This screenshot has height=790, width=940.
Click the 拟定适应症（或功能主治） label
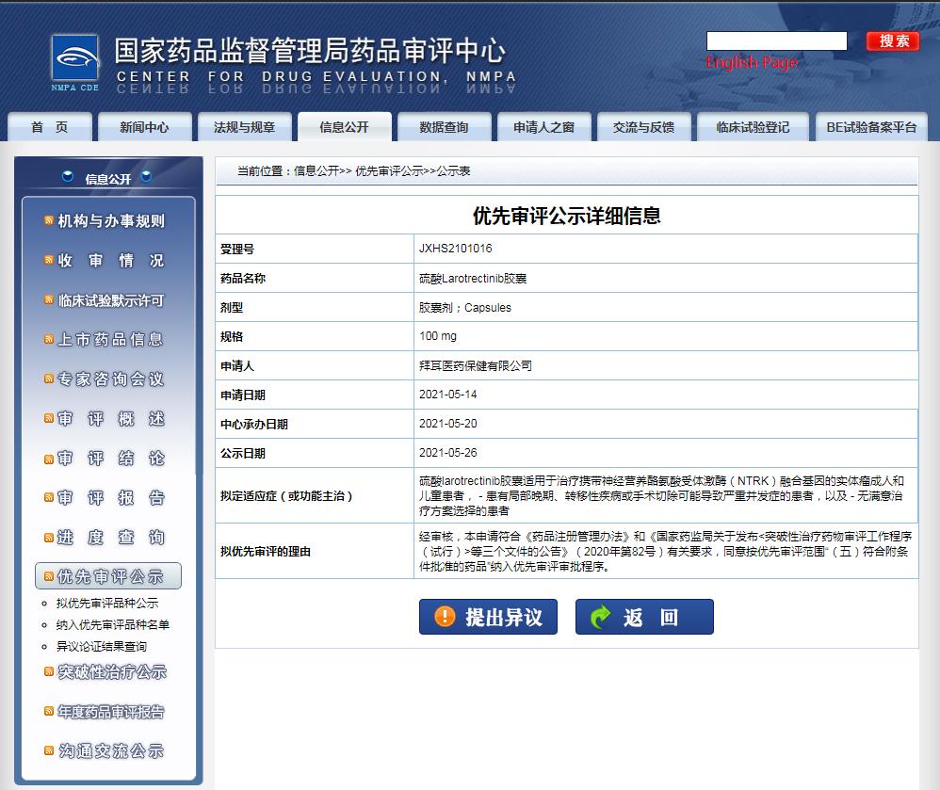(286, 495)
